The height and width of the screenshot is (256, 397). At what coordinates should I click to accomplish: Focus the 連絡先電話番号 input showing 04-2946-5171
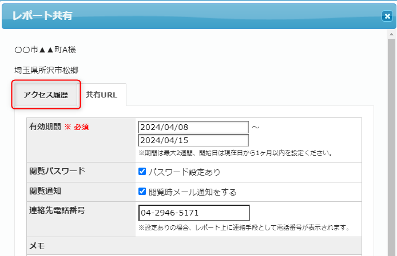tap(194, 213)
